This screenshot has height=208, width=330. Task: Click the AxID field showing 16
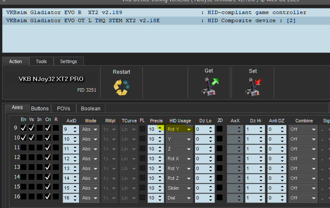point(71,198)
